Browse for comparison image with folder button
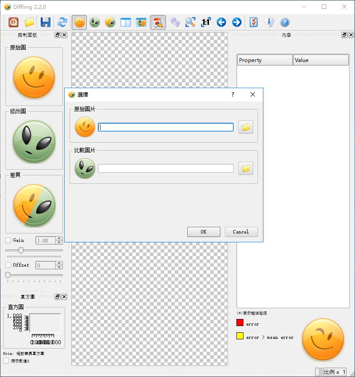355x377 pixels. click(x=246, y=168)
